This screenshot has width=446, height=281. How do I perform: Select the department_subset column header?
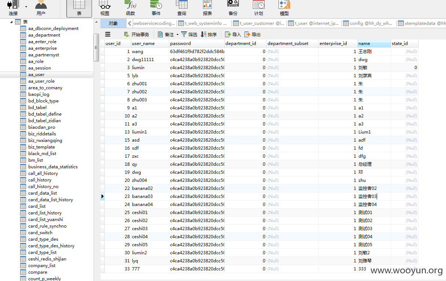292,44
